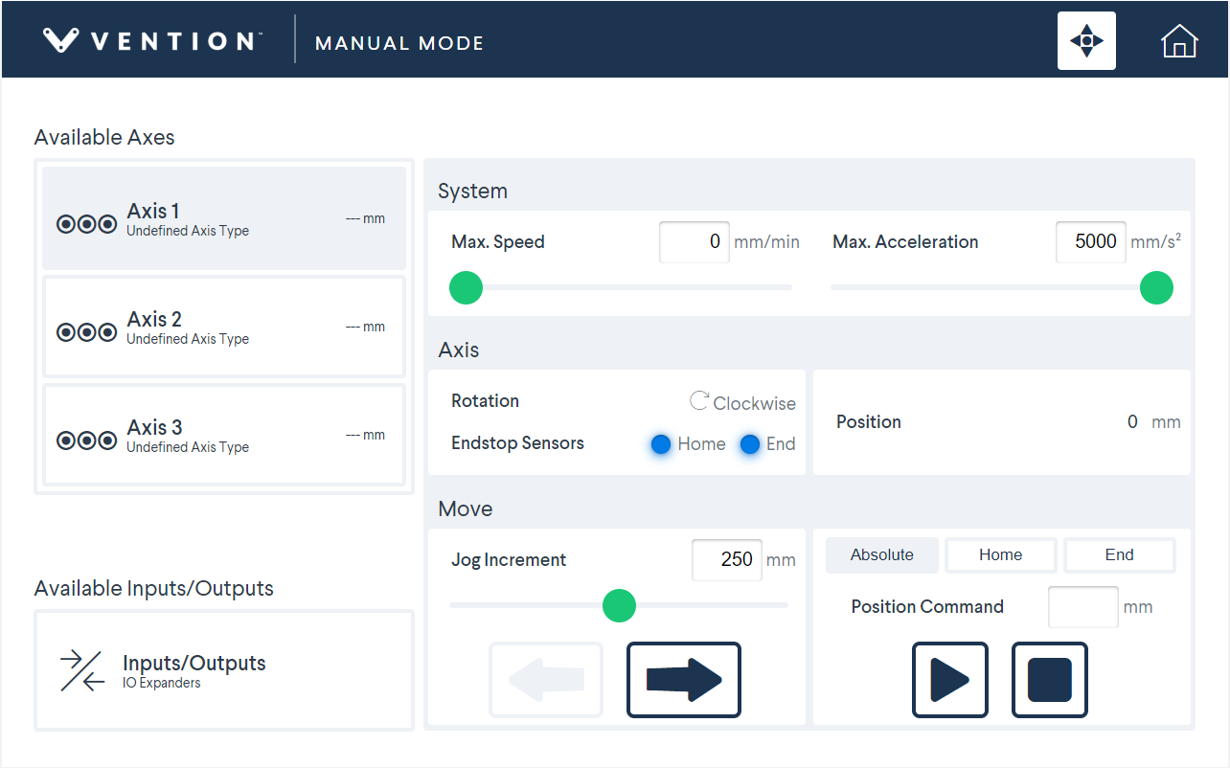Start the position command with play button
Screen dimensions: 1230x768
[x=949, y=680]
